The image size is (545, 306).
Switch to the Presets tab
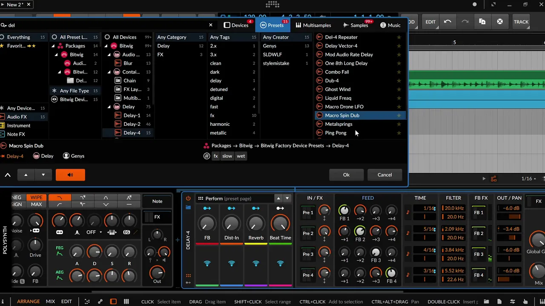tap(272, 25)
